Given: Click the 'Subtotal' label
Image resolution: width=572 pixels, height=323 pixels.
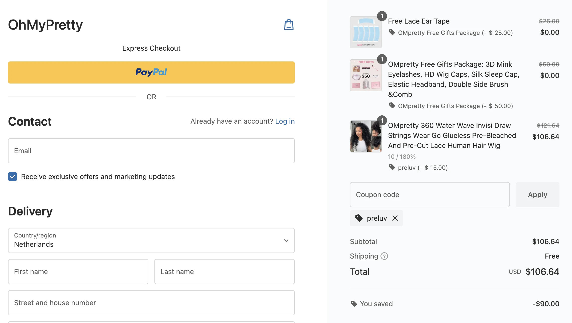Looking at the screenshot, I should (x=363, y=241).
